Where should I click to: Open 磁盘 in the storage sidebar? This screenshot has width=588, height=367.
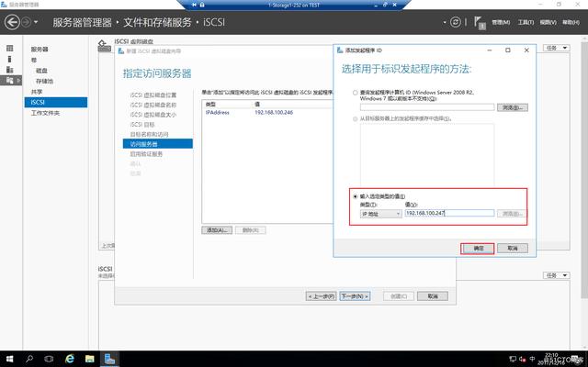point(41,71)
